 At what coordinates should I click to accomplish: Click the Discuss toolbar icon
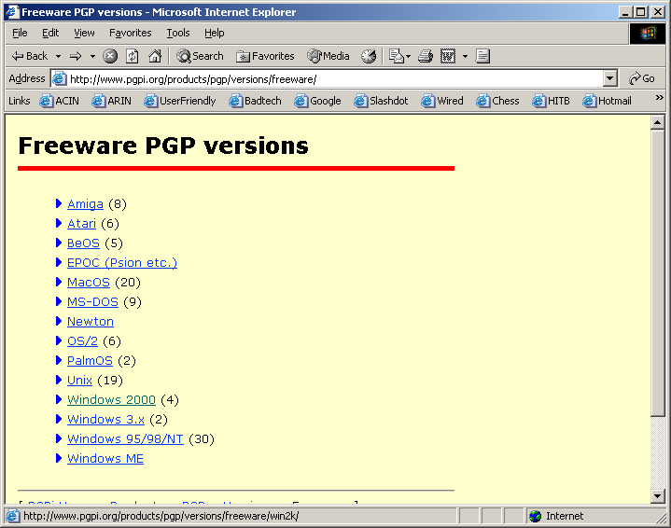click(482, 56)
